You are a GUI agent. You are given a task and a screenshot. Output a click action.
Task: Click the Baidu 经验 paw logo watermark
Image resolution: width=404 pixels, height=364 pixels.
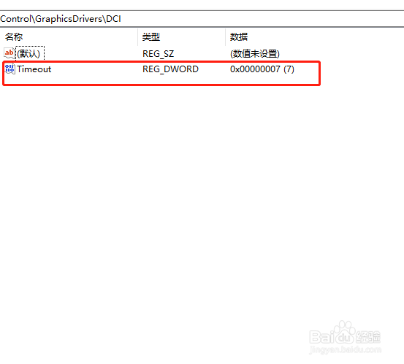[x=346, y=333]
